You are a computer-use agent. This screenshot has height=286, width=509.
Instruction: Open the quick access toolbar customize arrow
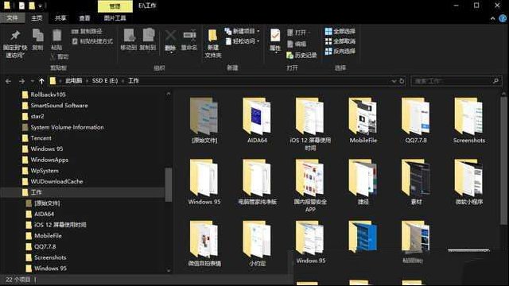coord(40,6)
